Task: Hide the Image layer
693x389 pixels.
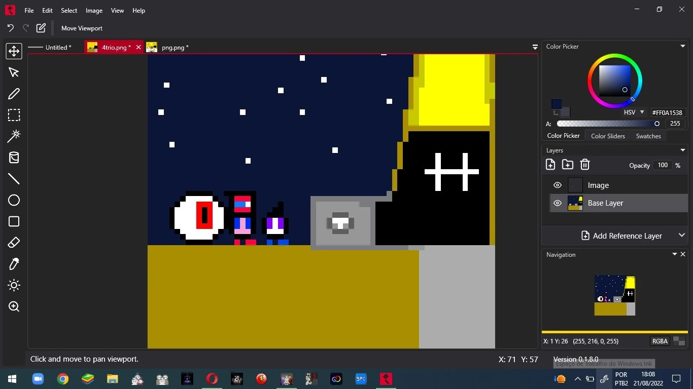Action: [x=557, y=185]
